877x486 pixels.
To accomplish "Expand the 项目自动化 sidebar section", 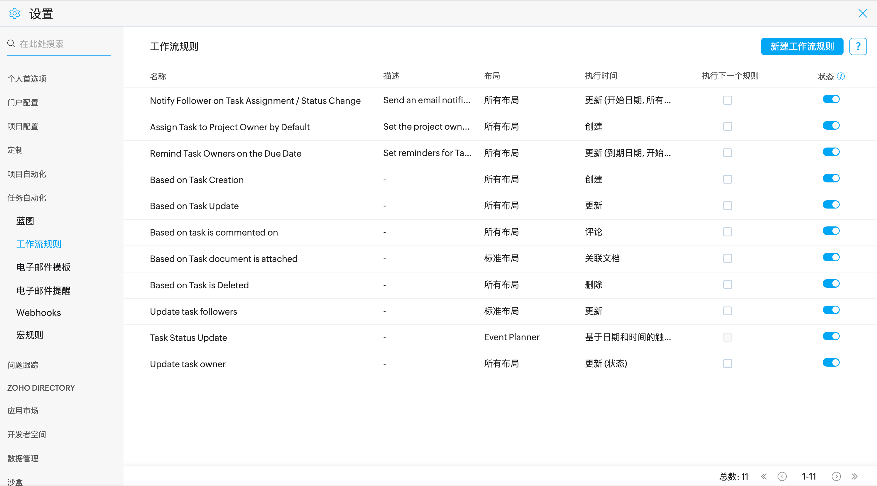I will click(x=27, y=174).
